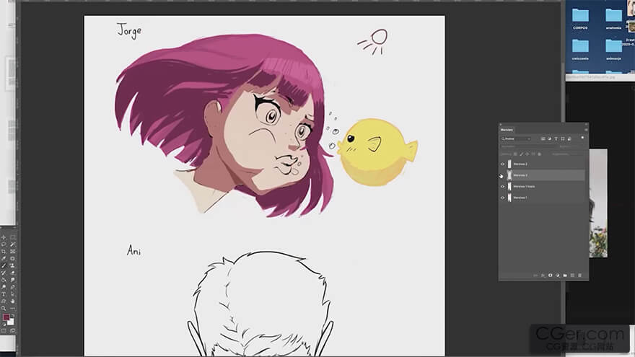The width and height of the screenshot is (635, 357).
Task: Choose the Crop tool in the toolbar
Action: [4, 251]
